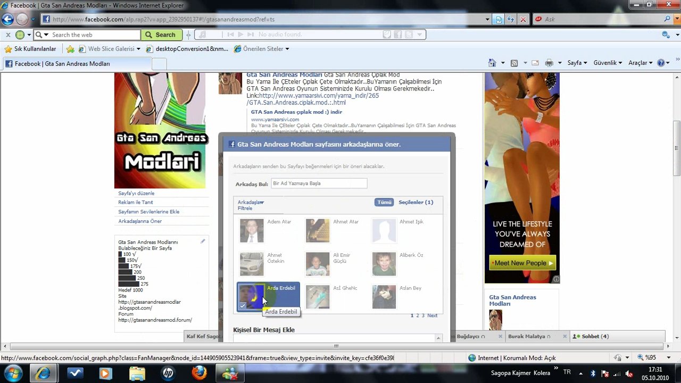The image size is (681, 383).
Task: Click the Kişisel Bir Mesaj Ekle text box
Action: (337, 338)
